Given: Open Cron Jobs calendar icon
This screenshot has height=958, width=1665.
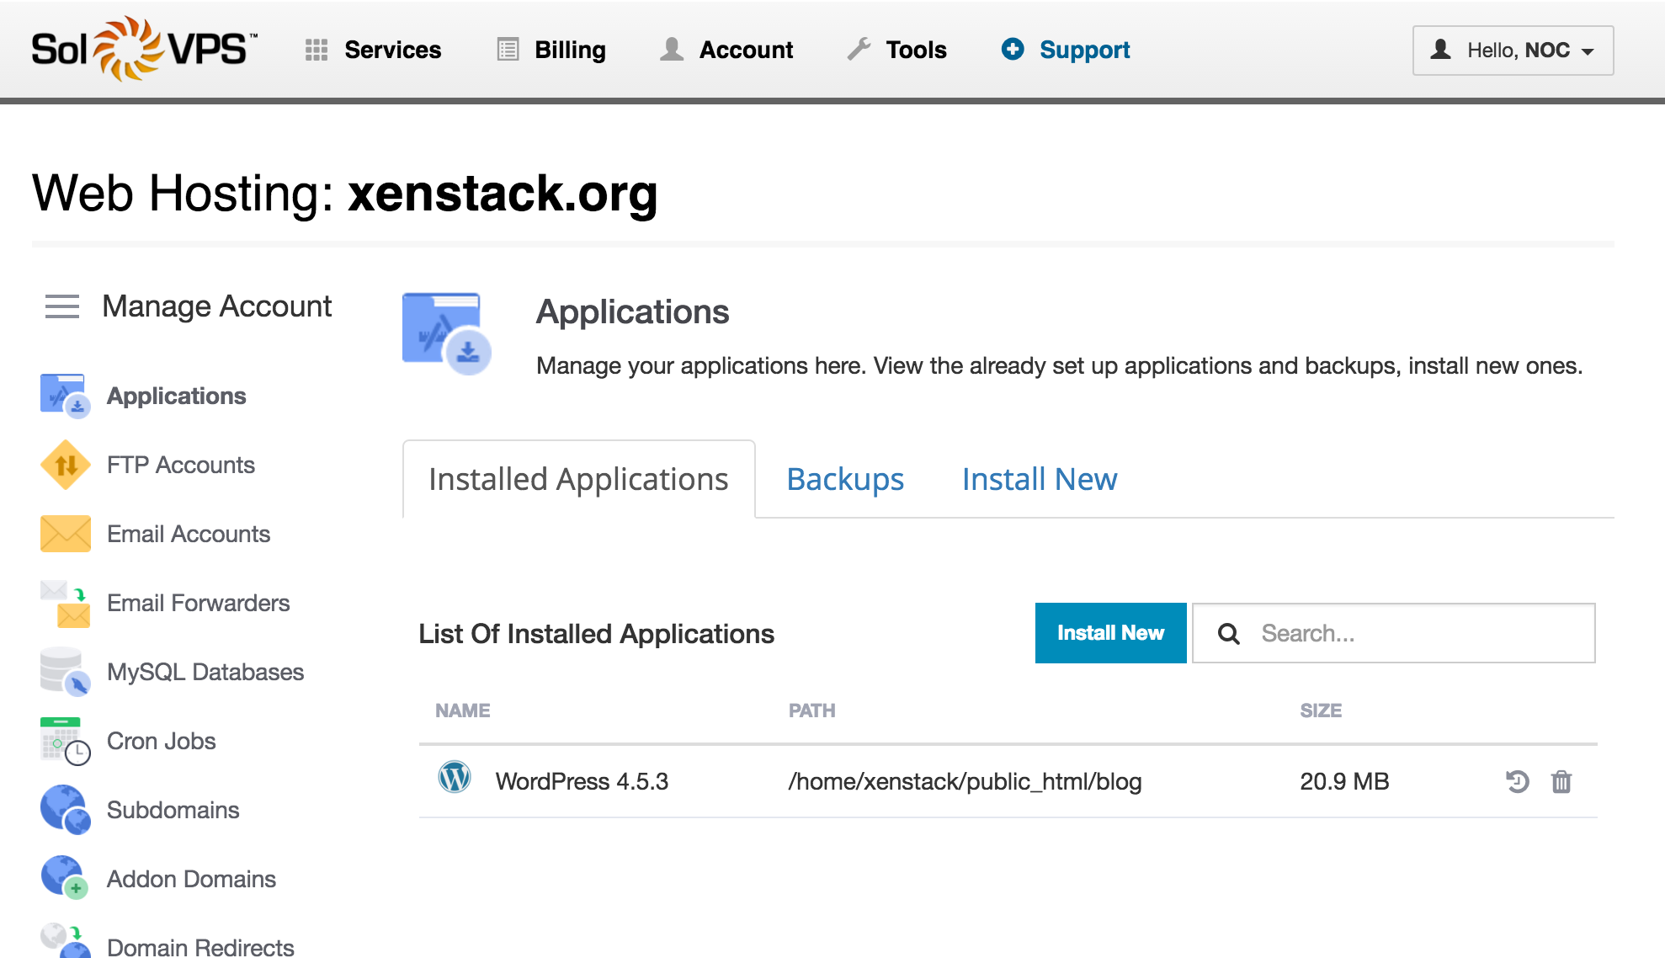Looking at the screenshot, I should click(65, 741).
